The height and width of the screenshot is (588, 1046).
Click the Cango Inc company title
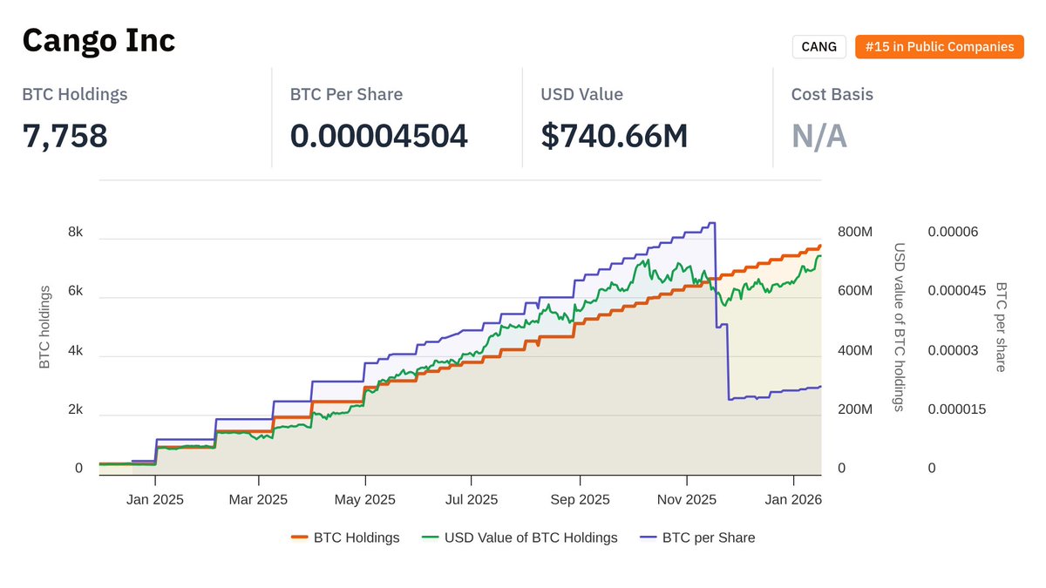coord(98,40)
